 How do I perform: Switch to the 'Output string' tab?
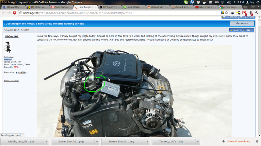click(182, 7)
